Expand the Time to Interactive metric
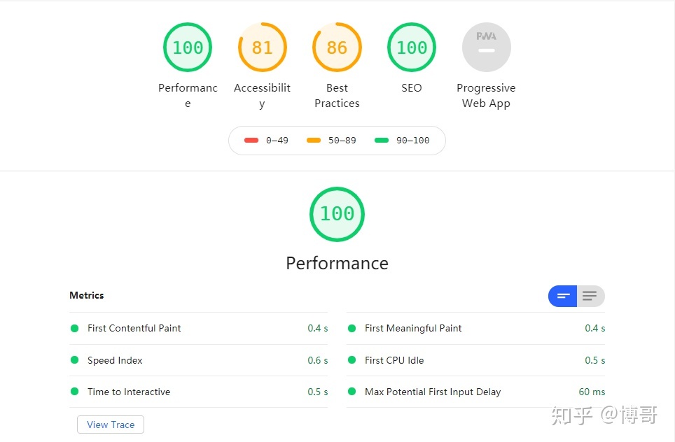 198,392
